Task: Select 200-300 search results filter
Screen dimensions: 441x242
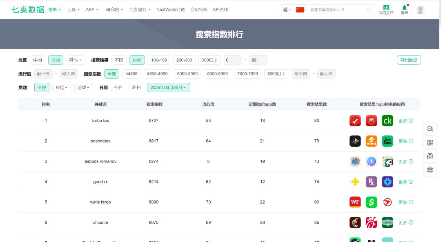Action: [184, 60]
